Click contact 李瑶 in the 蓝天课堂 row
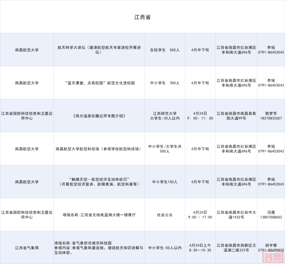 point(271,83)
